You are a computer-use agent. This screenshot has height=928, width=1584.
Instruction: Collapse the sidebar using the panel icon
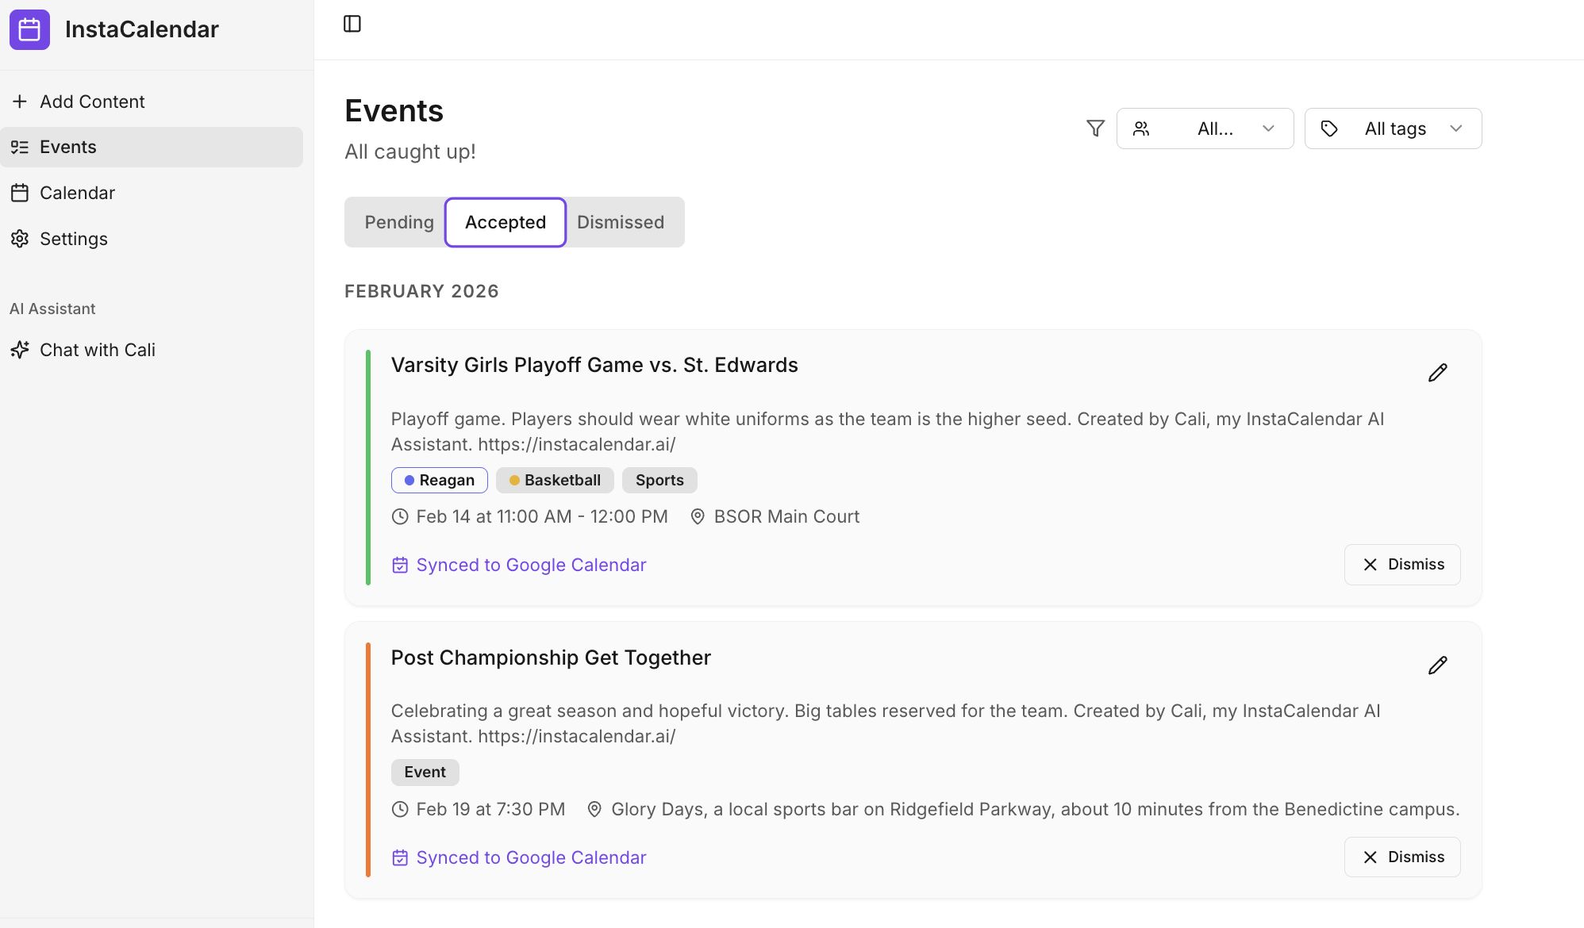[x=352, y=24]
